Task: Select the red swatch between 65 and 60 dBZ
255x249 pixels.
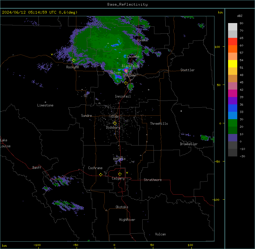Action: tap(233, 41)
